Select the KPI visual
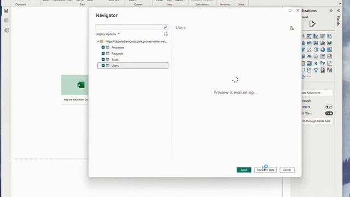 [x=329, y=56]
